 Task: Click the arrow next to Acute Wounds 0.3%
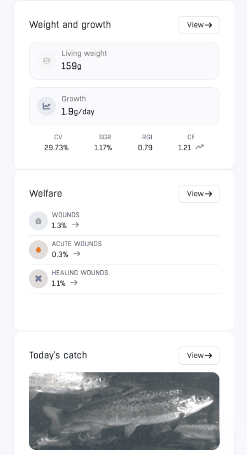(x=77, y=254)
